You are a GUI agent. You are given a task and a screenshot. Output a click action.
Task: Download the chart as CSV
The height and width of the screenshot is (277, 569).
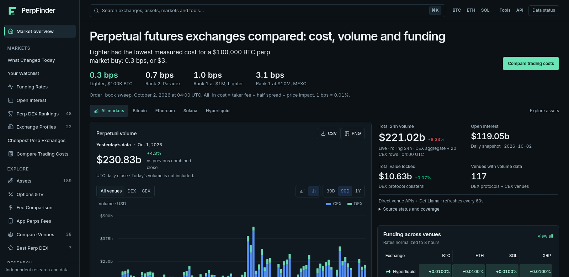(329, 134)
